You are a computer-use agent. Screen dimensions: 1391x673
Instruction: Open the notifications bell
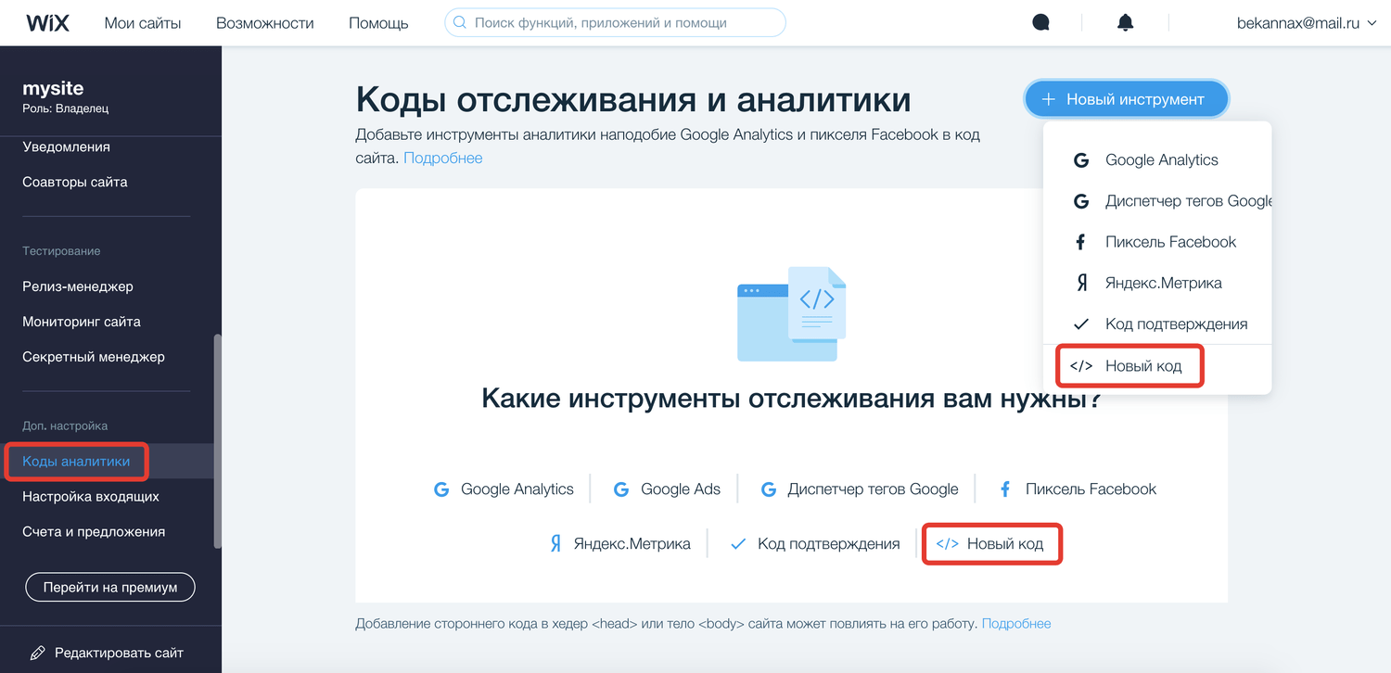pos(1125,22)
